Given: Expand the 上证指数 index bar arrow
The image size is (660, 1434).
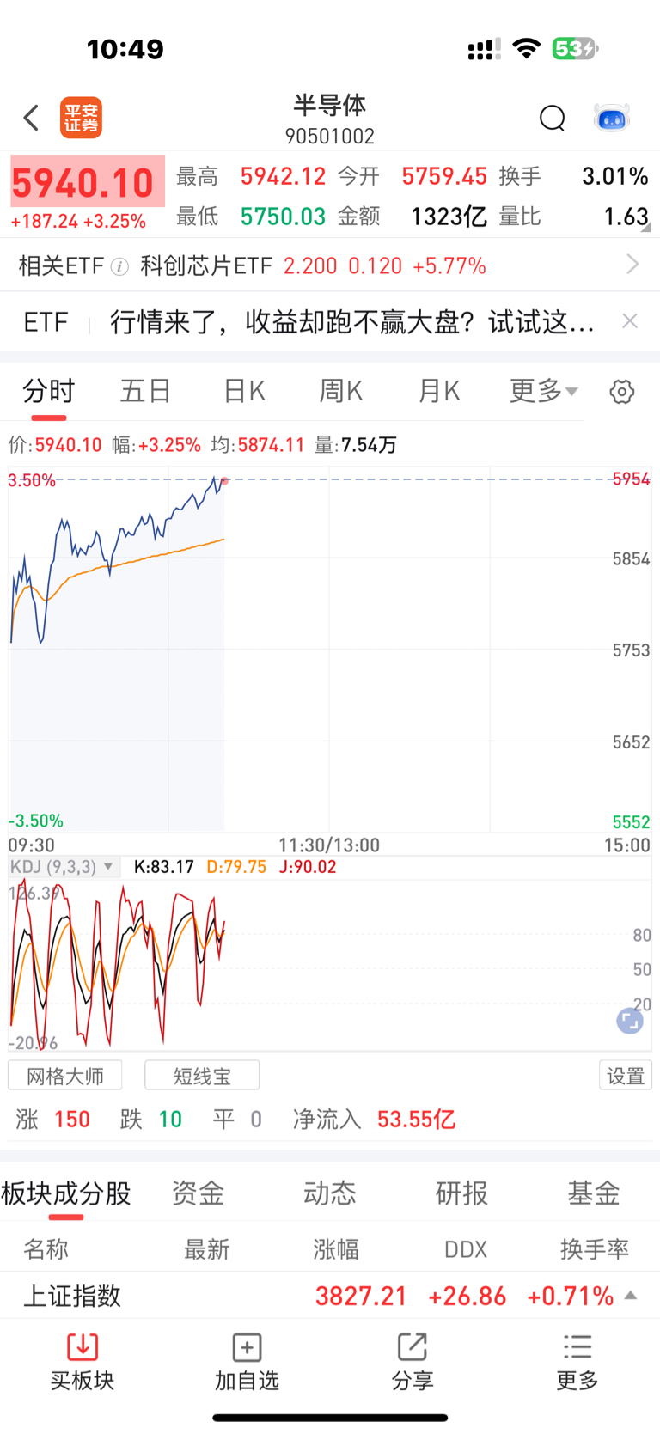Looking at the screenshot, I should (x=631, y=1295).
